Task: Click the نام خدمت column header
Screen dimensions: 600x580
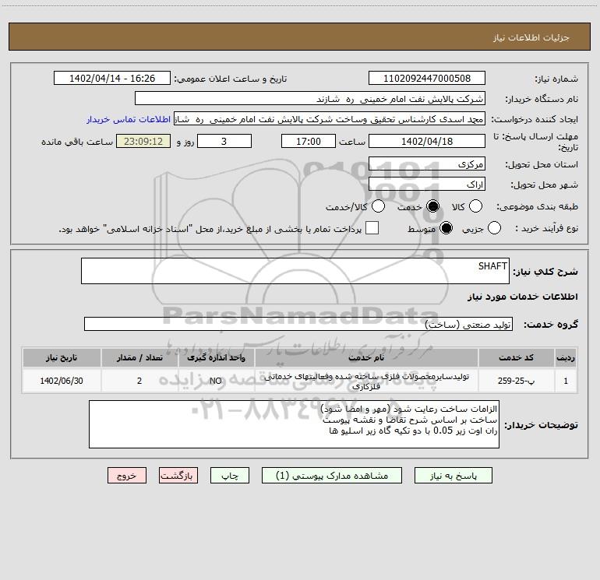Action: tap(366, 357)
